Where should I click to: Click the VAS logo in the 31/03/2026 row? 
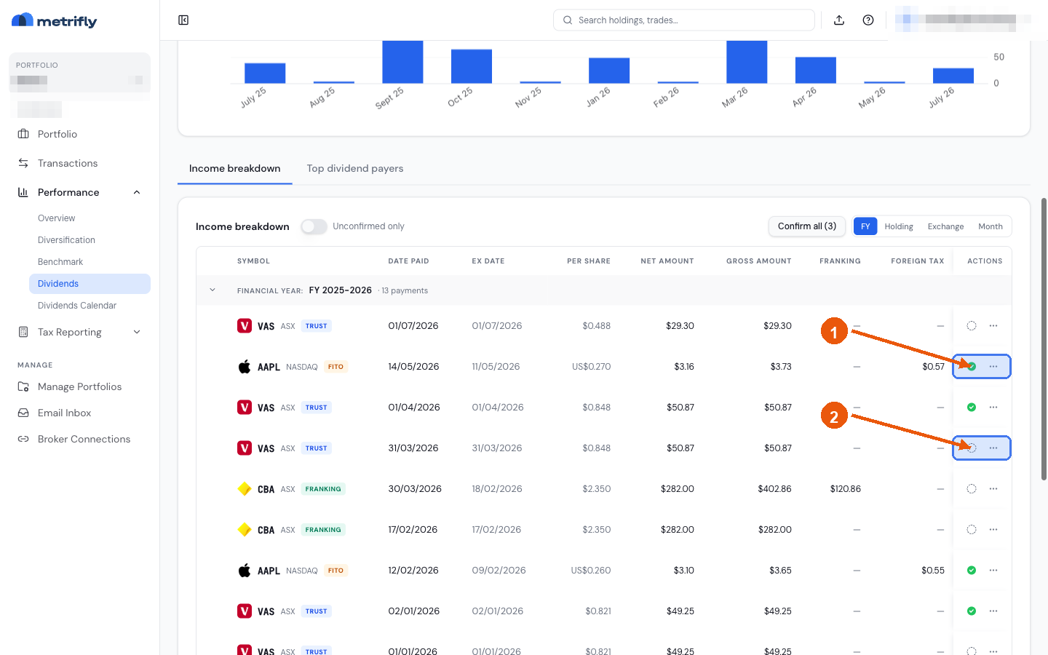245,448
